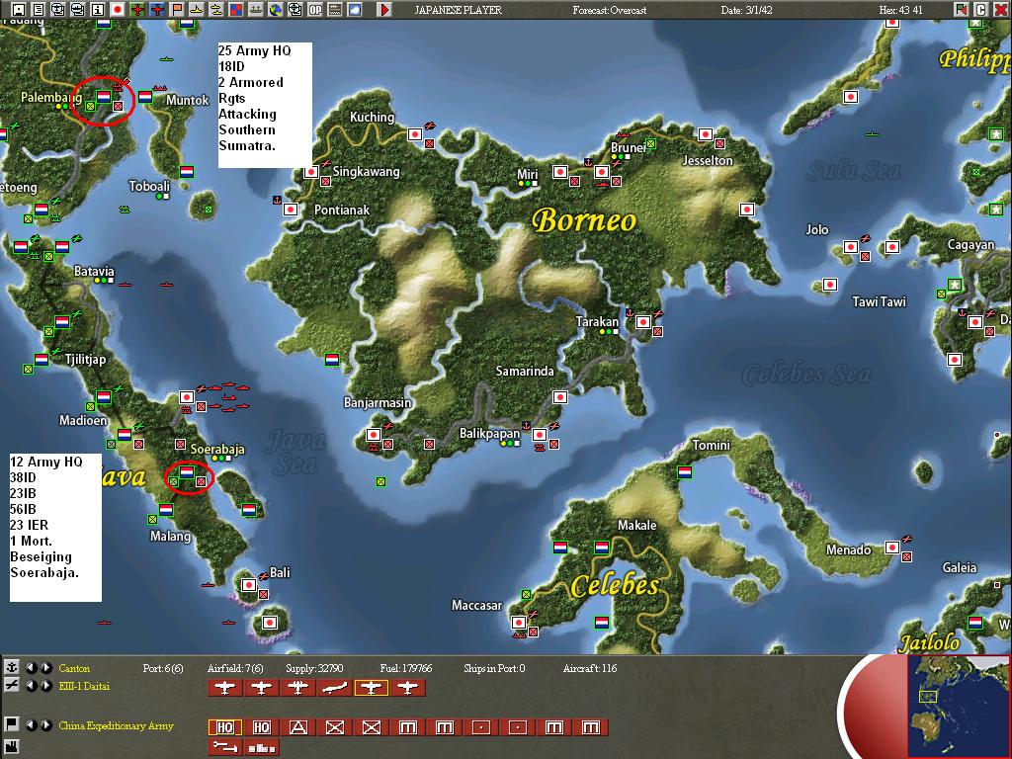The height and width of the screenshot is (759, 1012).
Task: Select the non-highlighted HQ unit icon
Action: tap(261, 727)
